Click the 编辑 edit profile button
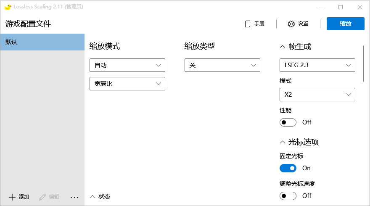Image resolution: width=370 pixels, height=206 pixels. pos(49,197)
